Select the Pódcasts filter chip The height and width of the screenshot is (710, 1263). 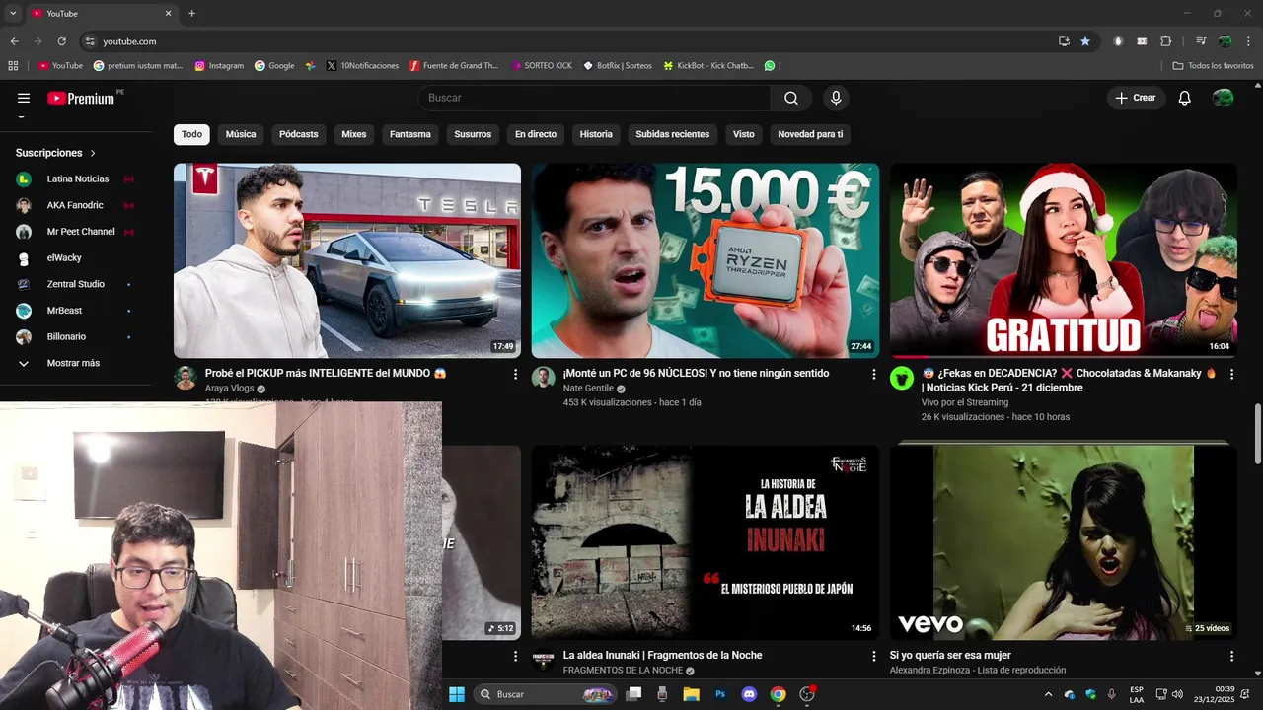[x=298, y=134]
